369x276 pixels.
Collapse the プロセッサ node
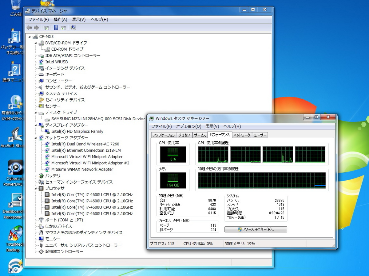(x=36, y=188)
